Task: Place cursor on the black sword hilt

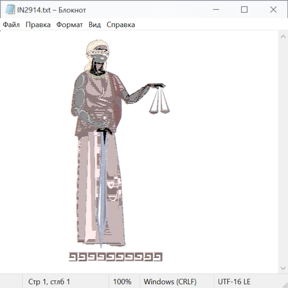Action: pyautogui.click(x=104, y=131)
